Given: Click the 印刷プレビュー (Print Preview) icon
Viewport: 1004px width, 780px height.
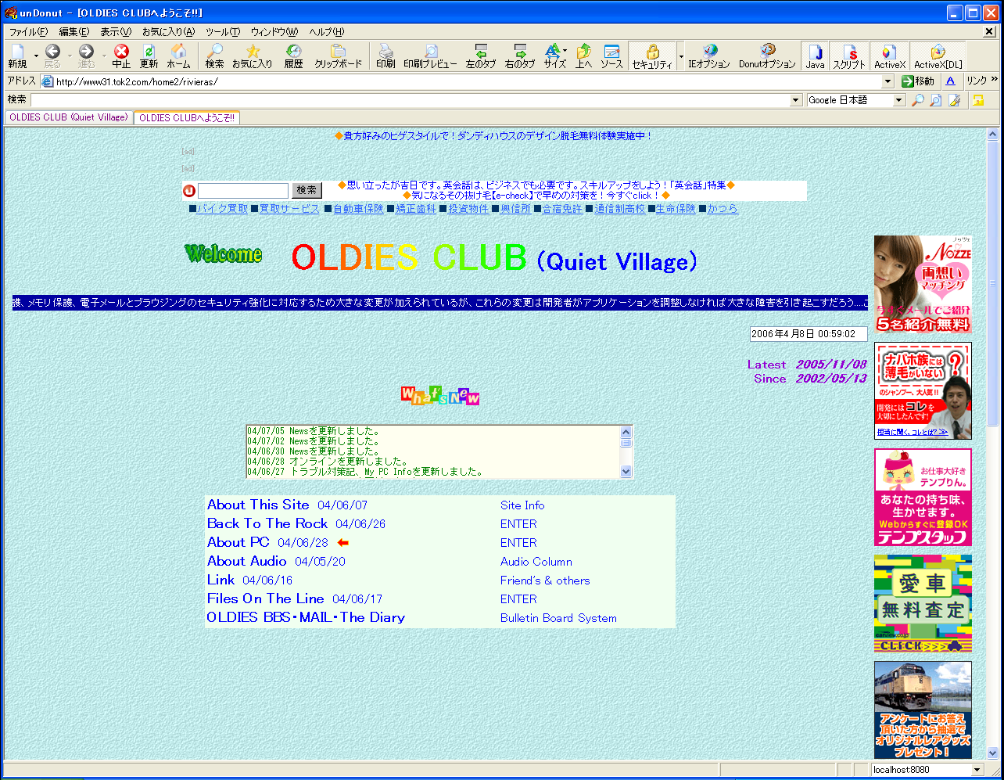Looking at the screenshot, I should pyautogui.click(x=430, y=56).
